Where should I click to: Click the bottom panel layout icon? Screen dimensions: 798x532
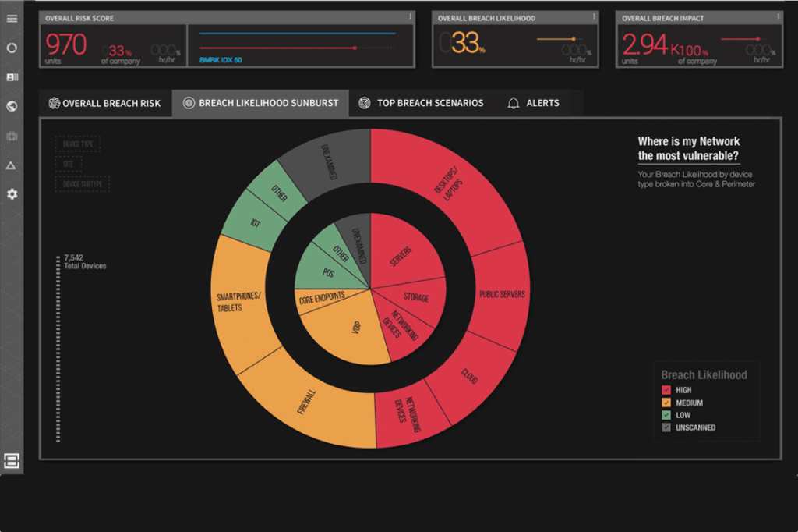tap(12, 461)
